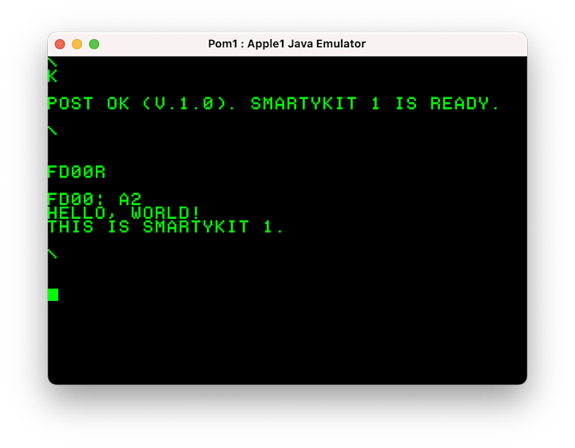Image resolution: width=575 pixels, height=448 pixels.
Task: Minimize the Pom1 window with yellow button
Action: point(77,44)
